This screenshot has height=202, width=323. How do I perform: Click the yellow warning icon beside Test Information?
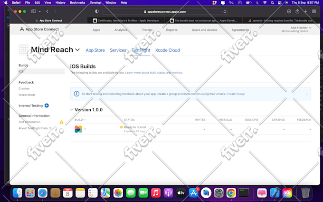click(61, 122)
